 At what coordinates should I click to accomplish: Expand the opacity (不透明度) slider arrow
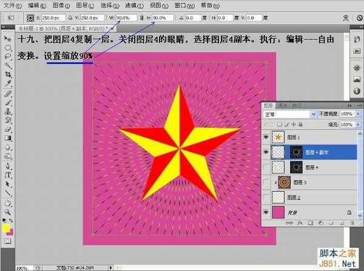[x=355, y=114]
